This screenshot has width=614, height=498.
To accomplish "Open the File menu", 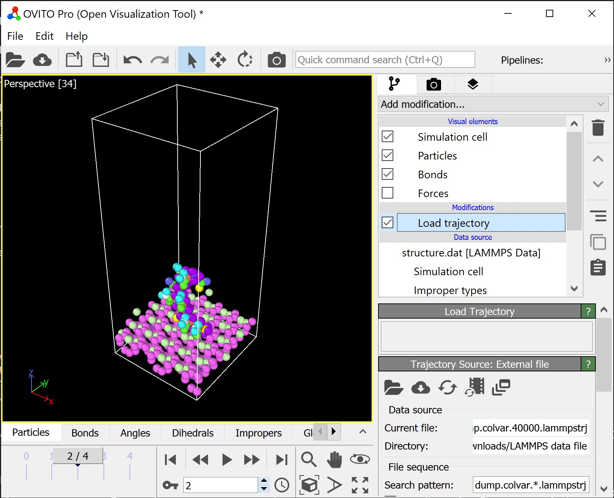I will point(15,36).
